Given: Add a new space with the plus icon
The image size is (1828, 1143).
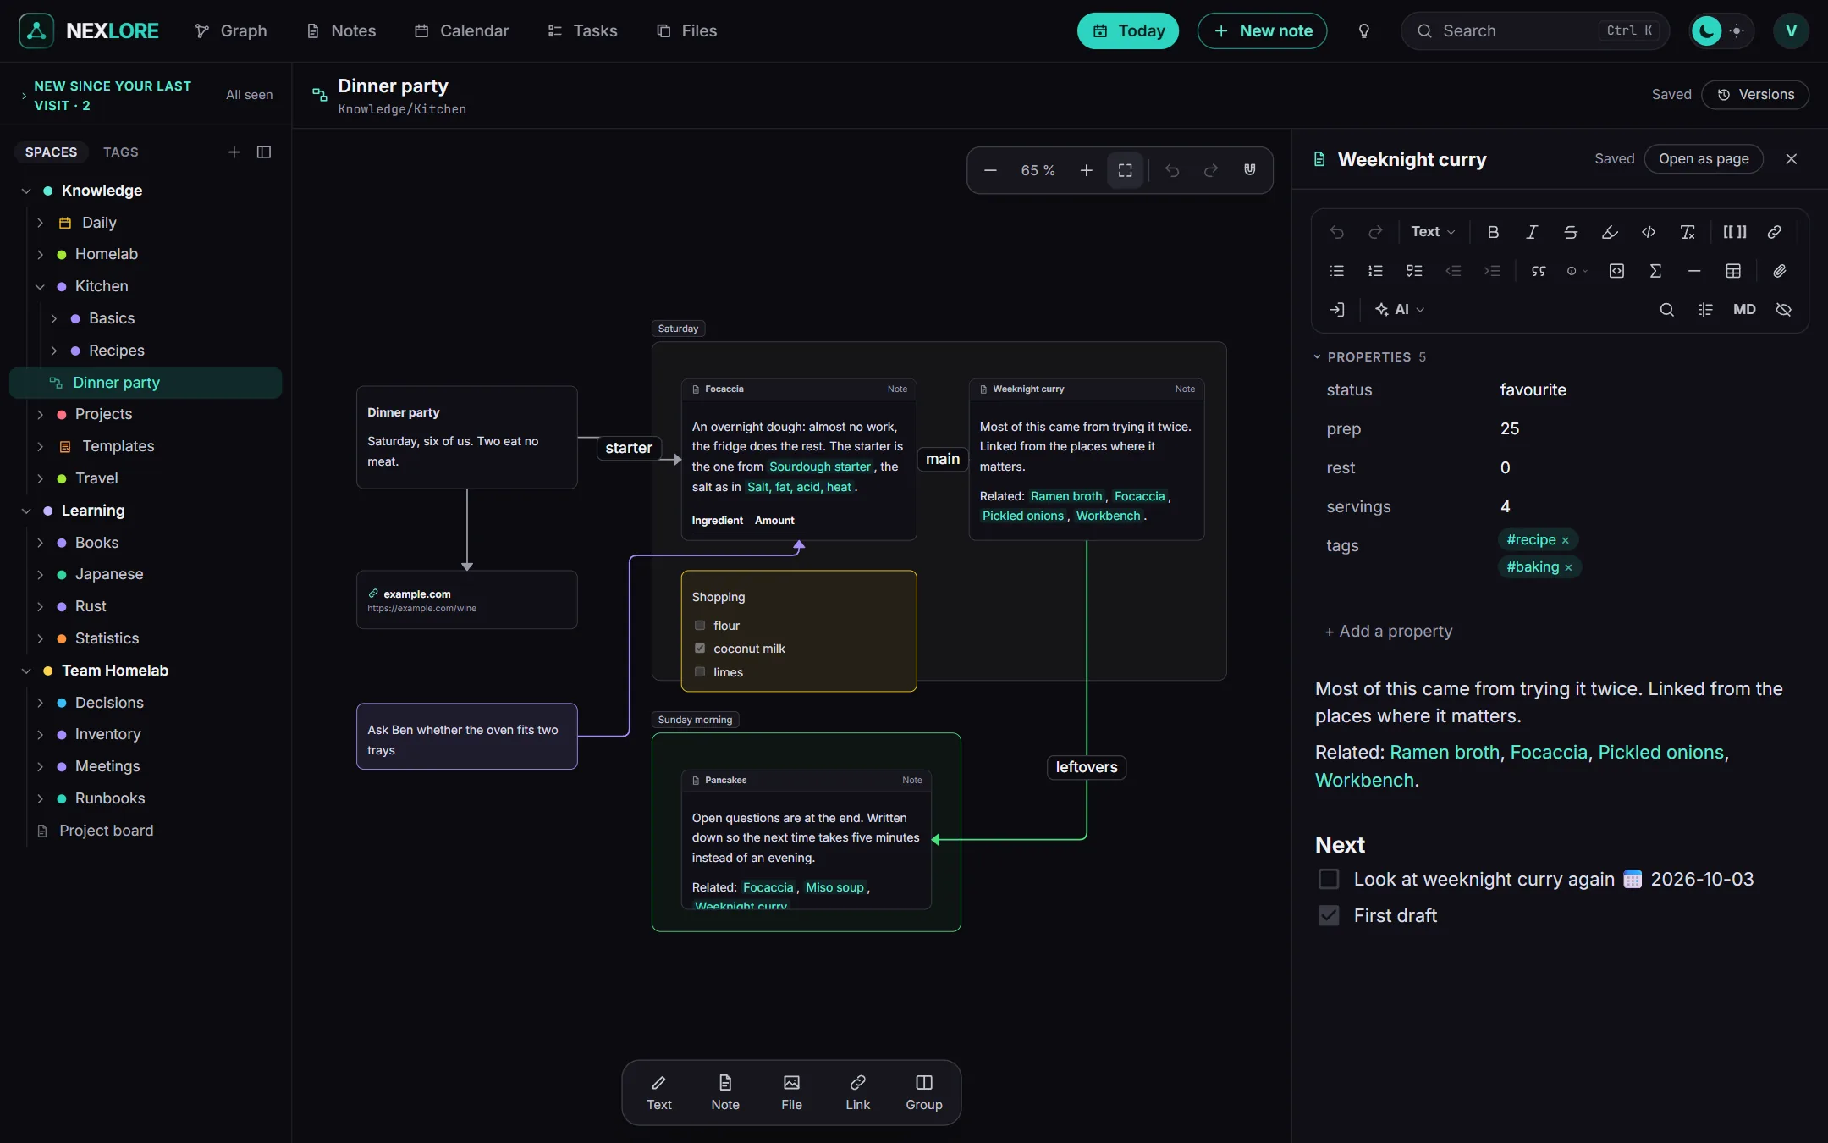Looking at the screenshot, I should tap(234, 152).
